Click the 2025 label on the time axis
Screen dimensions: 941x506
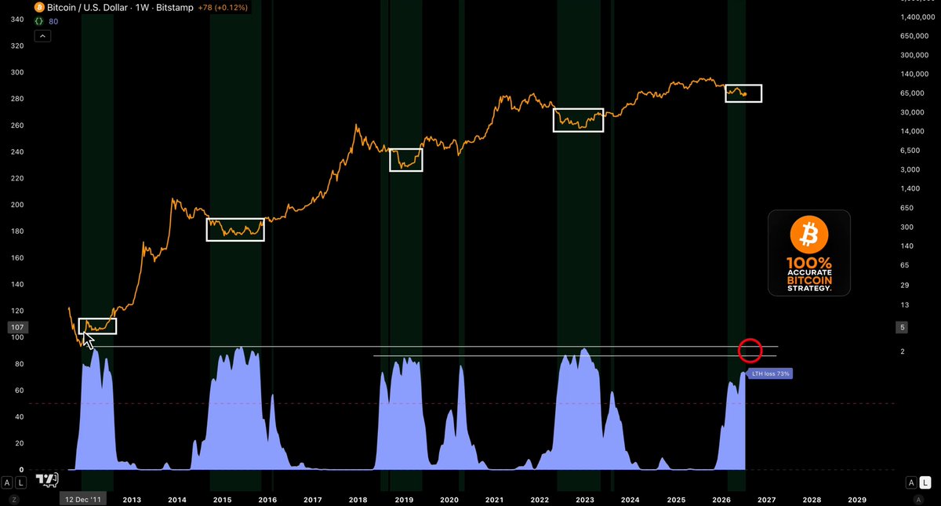[x=676, y=499]
